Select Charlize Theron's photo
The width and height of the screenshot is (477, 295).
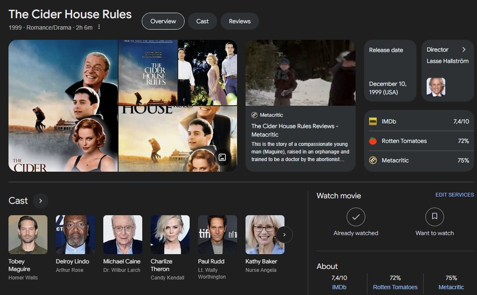pos(170,235)
